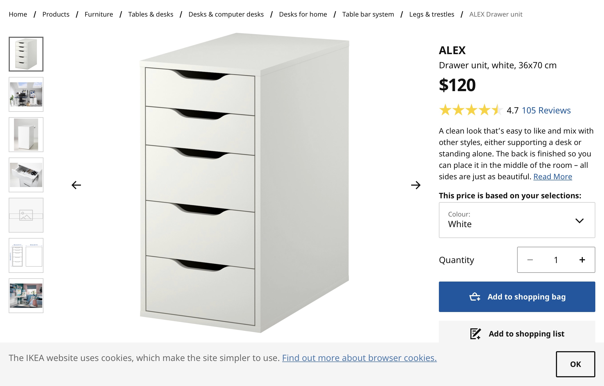The height and width of the screenshot is (386, 604).
Task: Show the dimensions diagram thumbnail
Action: pos(26,255)
